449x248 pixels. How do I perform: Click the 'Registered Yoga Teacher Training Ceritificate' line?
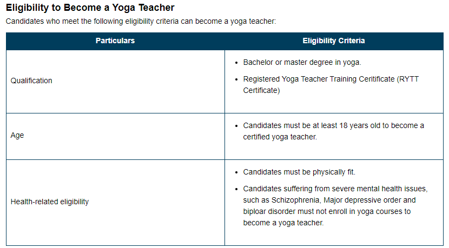tap(319, 79)
